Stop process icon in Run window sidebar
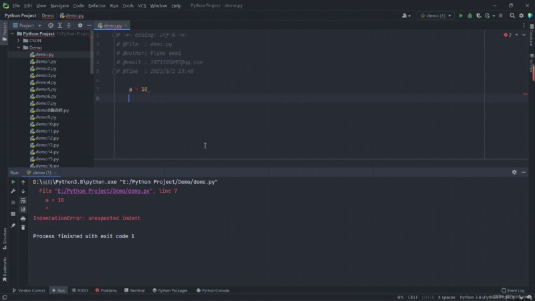The width and height of the screenshot is (535, 301). pos(13,203)
